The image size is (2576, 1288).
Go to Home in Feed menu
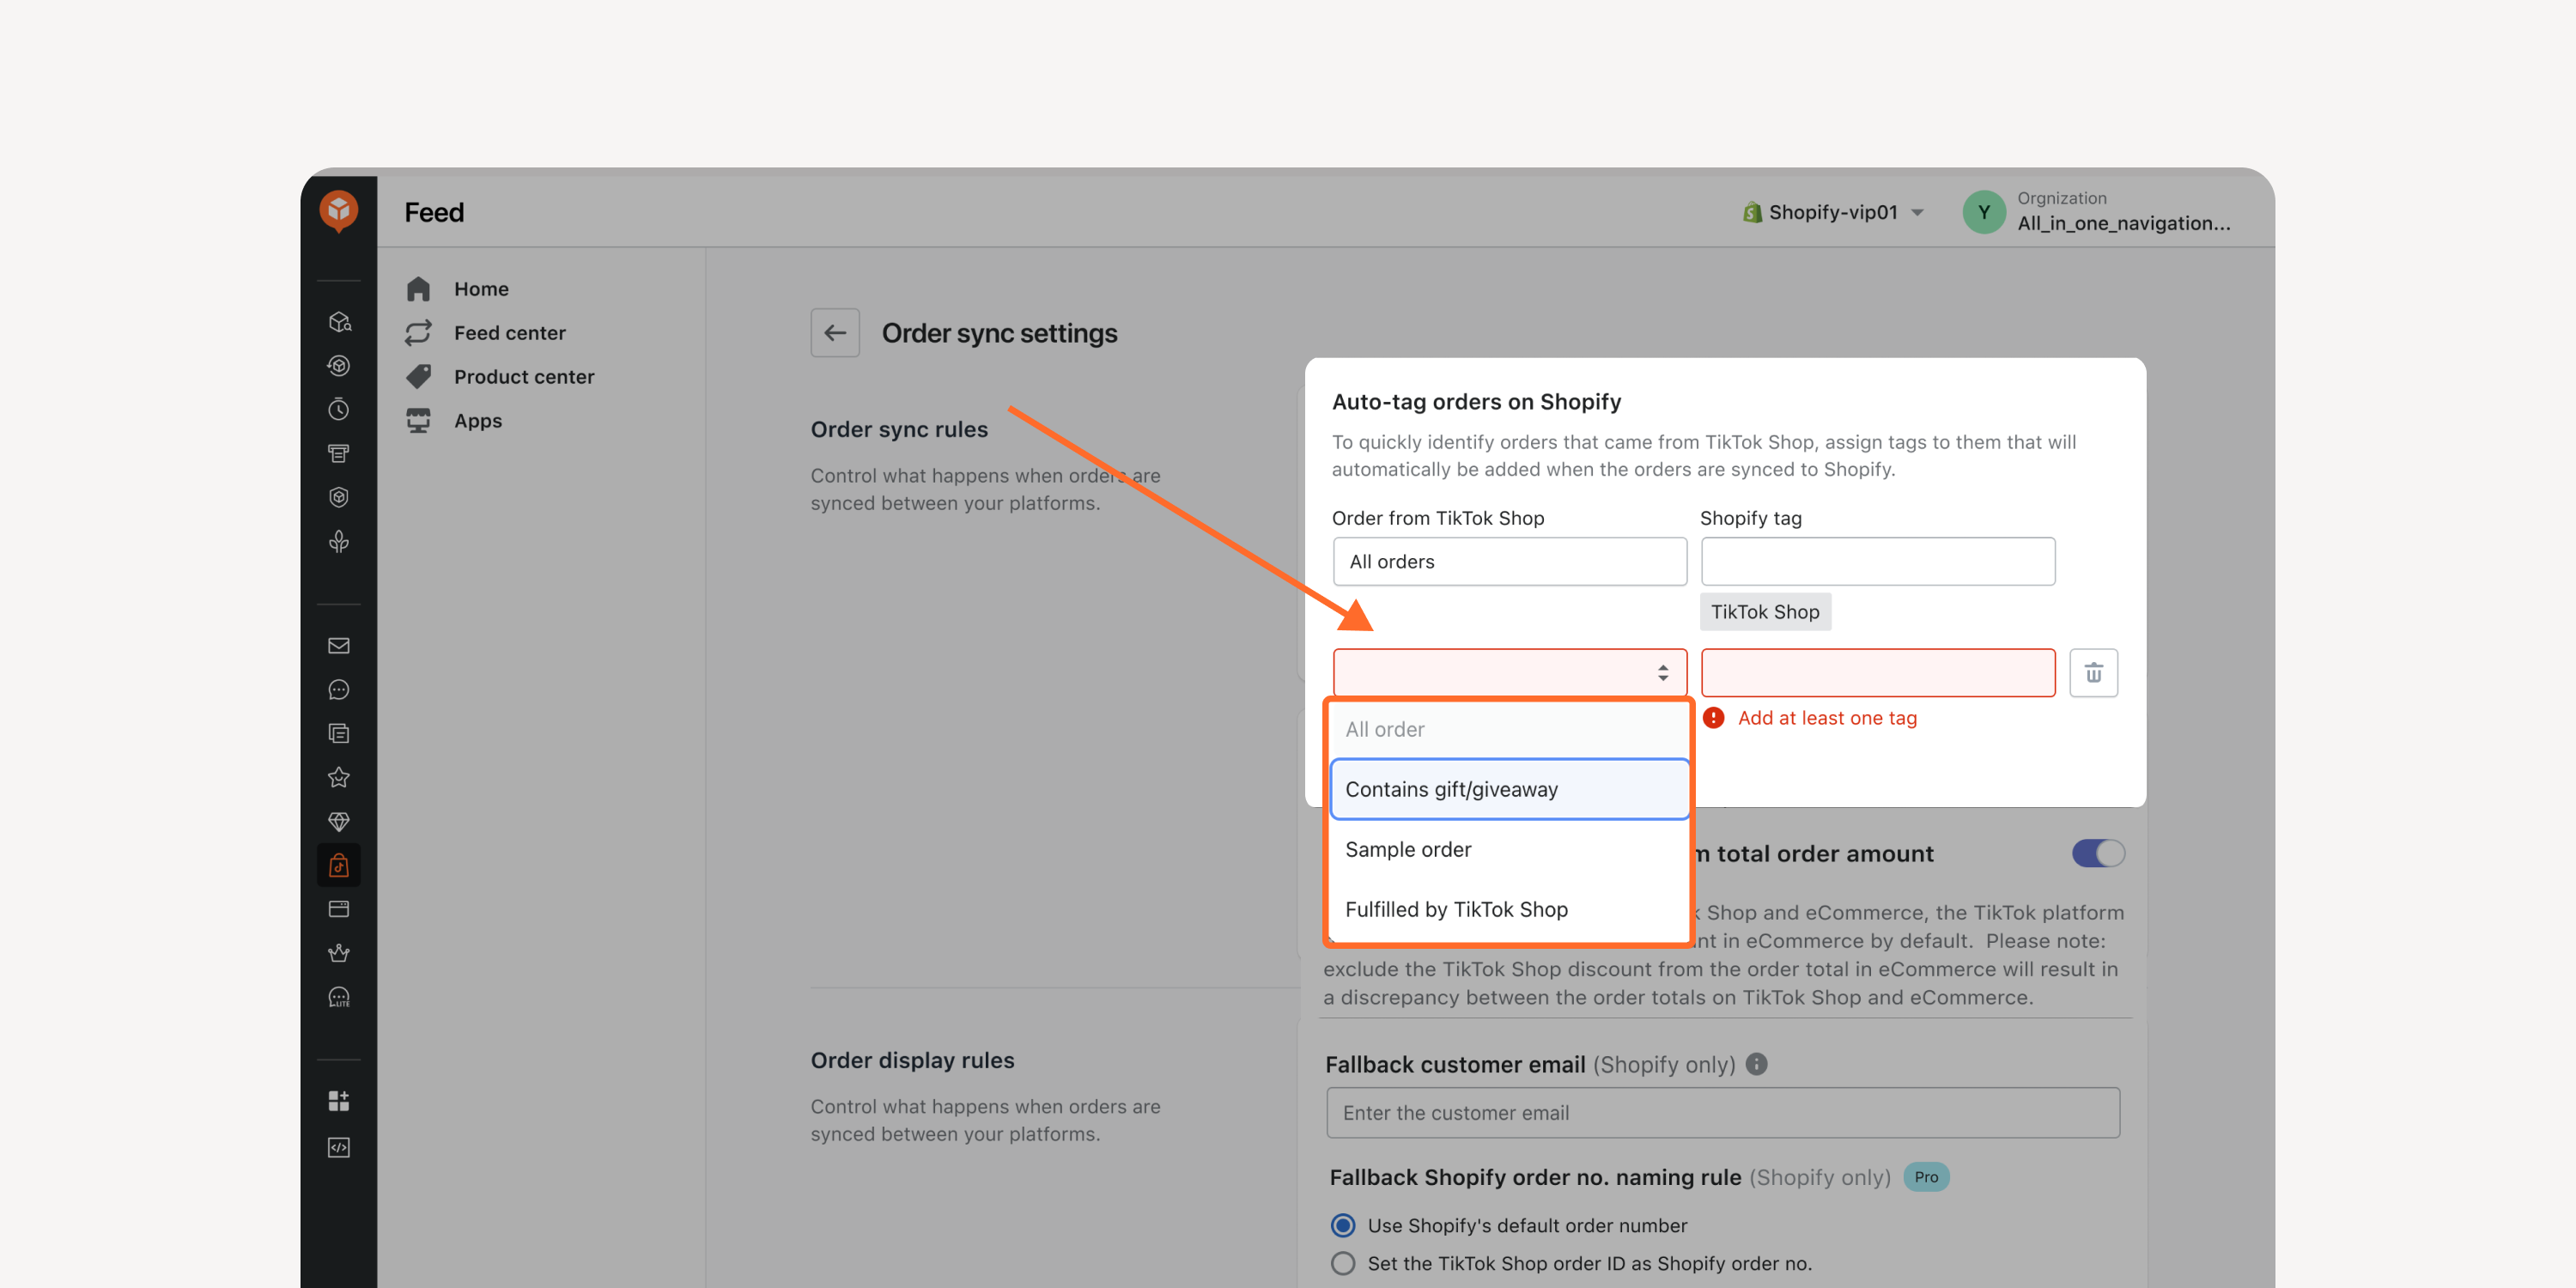(481, 289)
